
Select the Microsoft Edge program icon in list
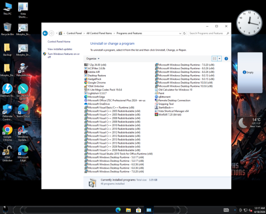[x=86, y=97]
